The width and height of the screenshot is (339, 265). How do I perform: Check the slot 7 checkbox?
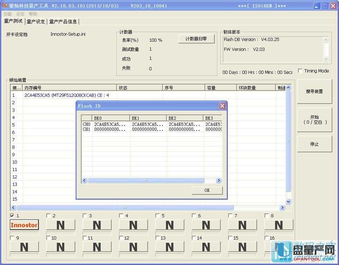(x=231, y=216)
